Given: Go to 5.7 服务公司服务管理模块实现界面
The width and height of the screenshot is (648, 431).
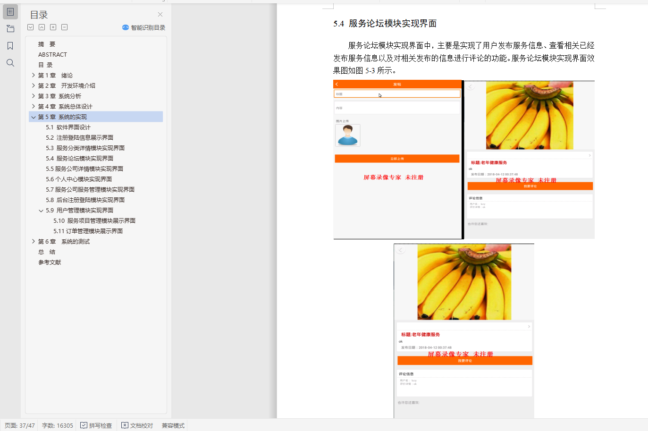Looking at the screenshot, I should point(90,190).
